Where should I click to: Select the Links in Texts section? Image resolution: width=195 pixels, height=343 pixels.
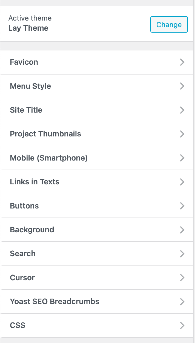(35, 182)
